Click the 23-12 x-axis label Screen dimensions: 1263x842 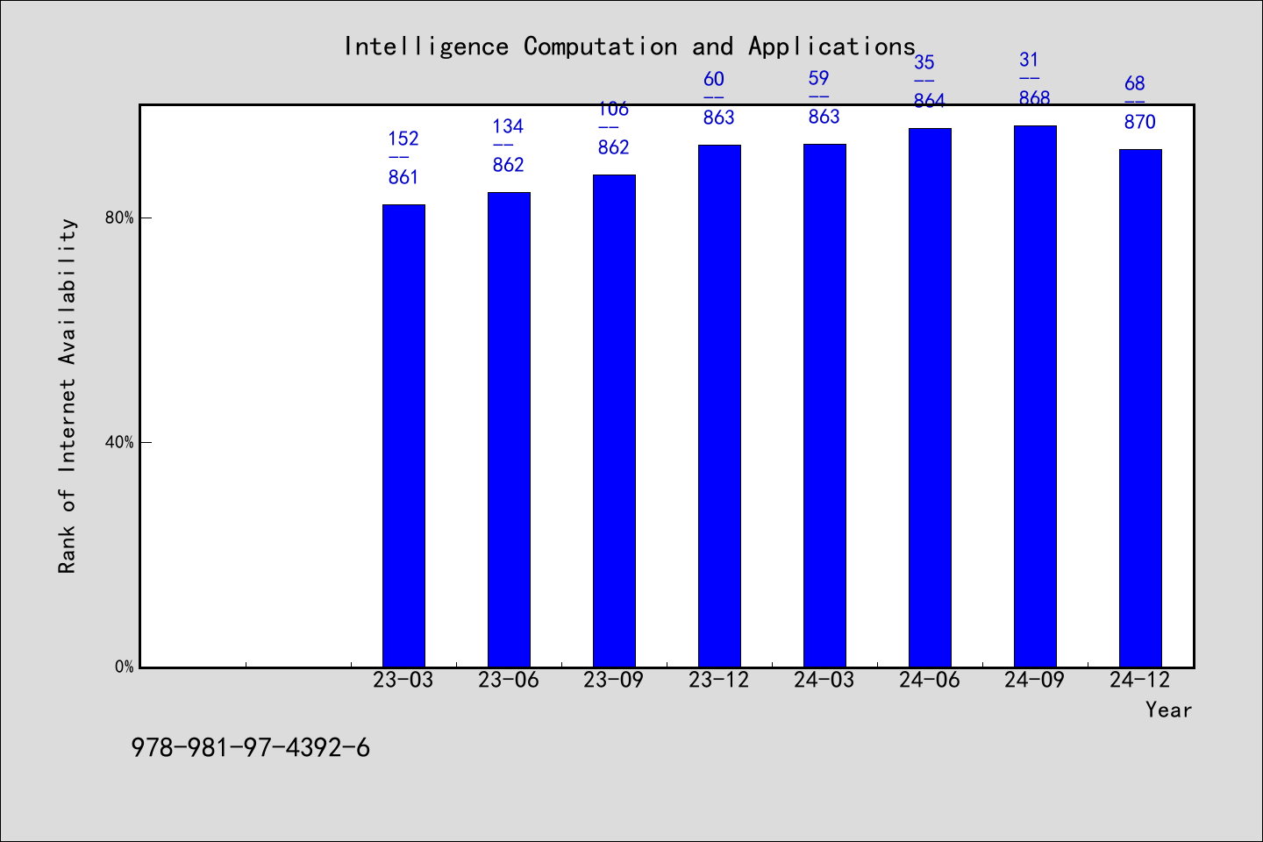coord(719,681)
